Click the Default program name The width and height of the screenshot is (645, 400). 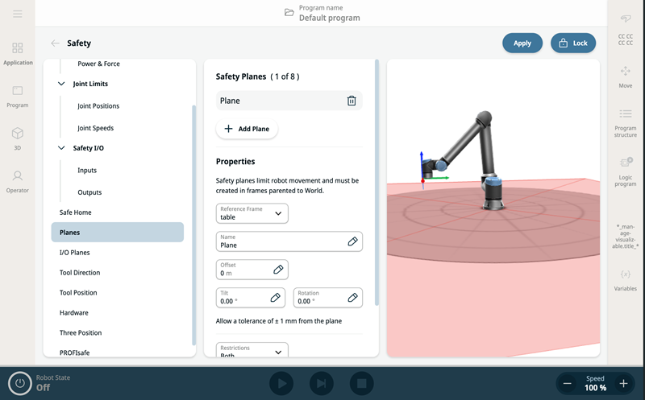(329, 18)
